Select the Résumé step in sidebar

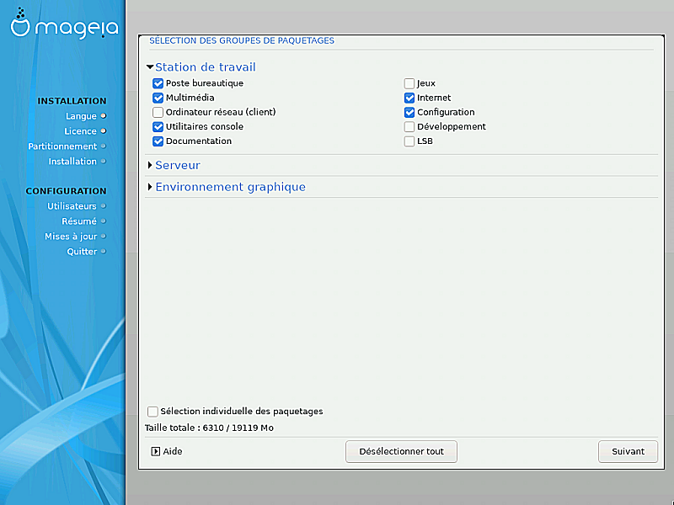click(78, 221)
